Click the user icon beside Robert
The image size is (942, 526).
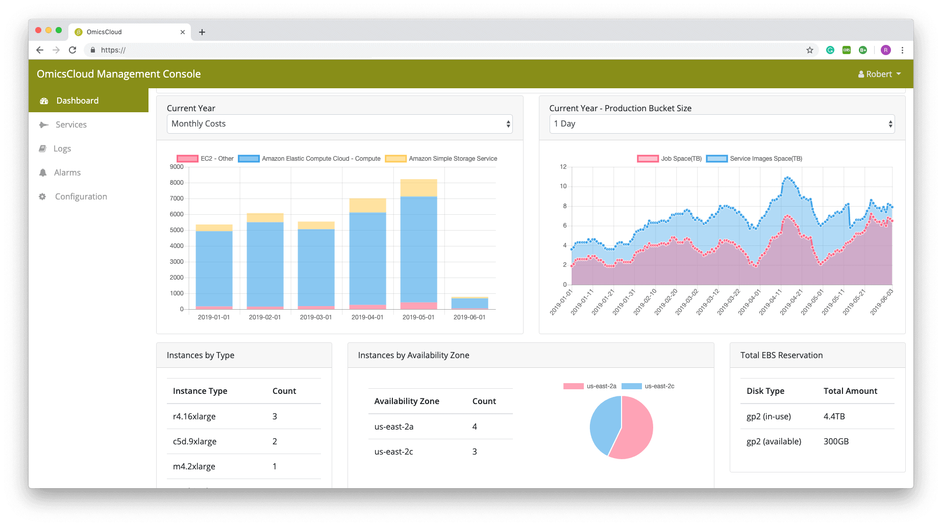click(861, 74)
